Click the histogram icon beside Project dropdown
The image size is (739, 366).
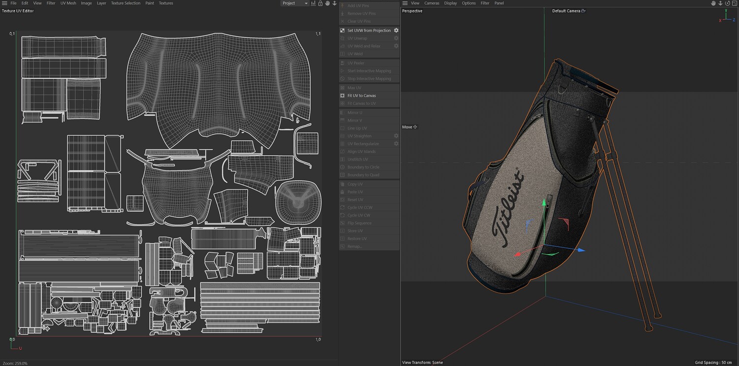click(313, 3)
